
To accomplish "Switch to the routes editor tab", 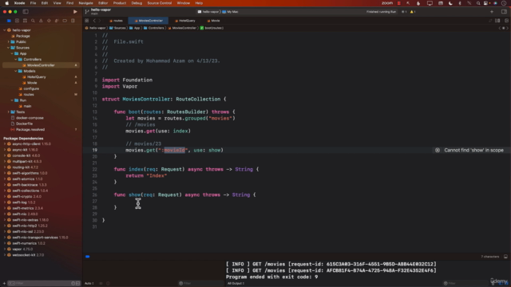I will pos(116,21).
